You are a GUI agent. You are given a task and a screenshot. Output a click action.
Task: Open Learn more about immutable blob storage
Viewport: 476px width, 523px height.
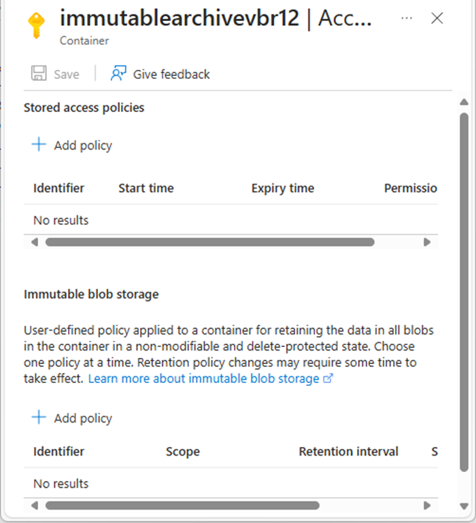pos(203,378)
